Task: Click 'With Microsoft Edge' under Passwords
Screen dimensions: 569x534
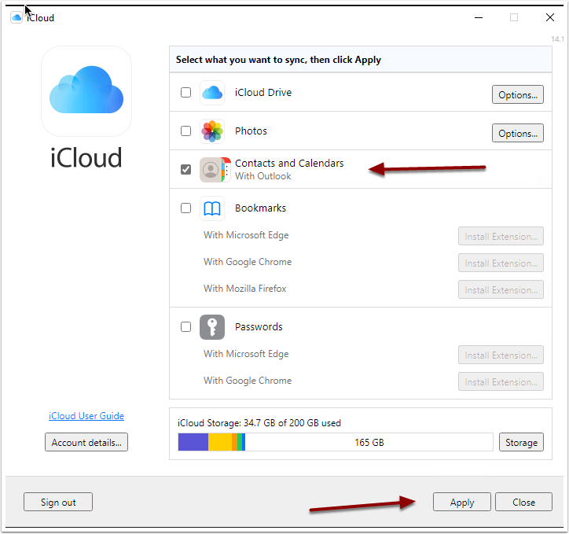Action: pos(246,354)
